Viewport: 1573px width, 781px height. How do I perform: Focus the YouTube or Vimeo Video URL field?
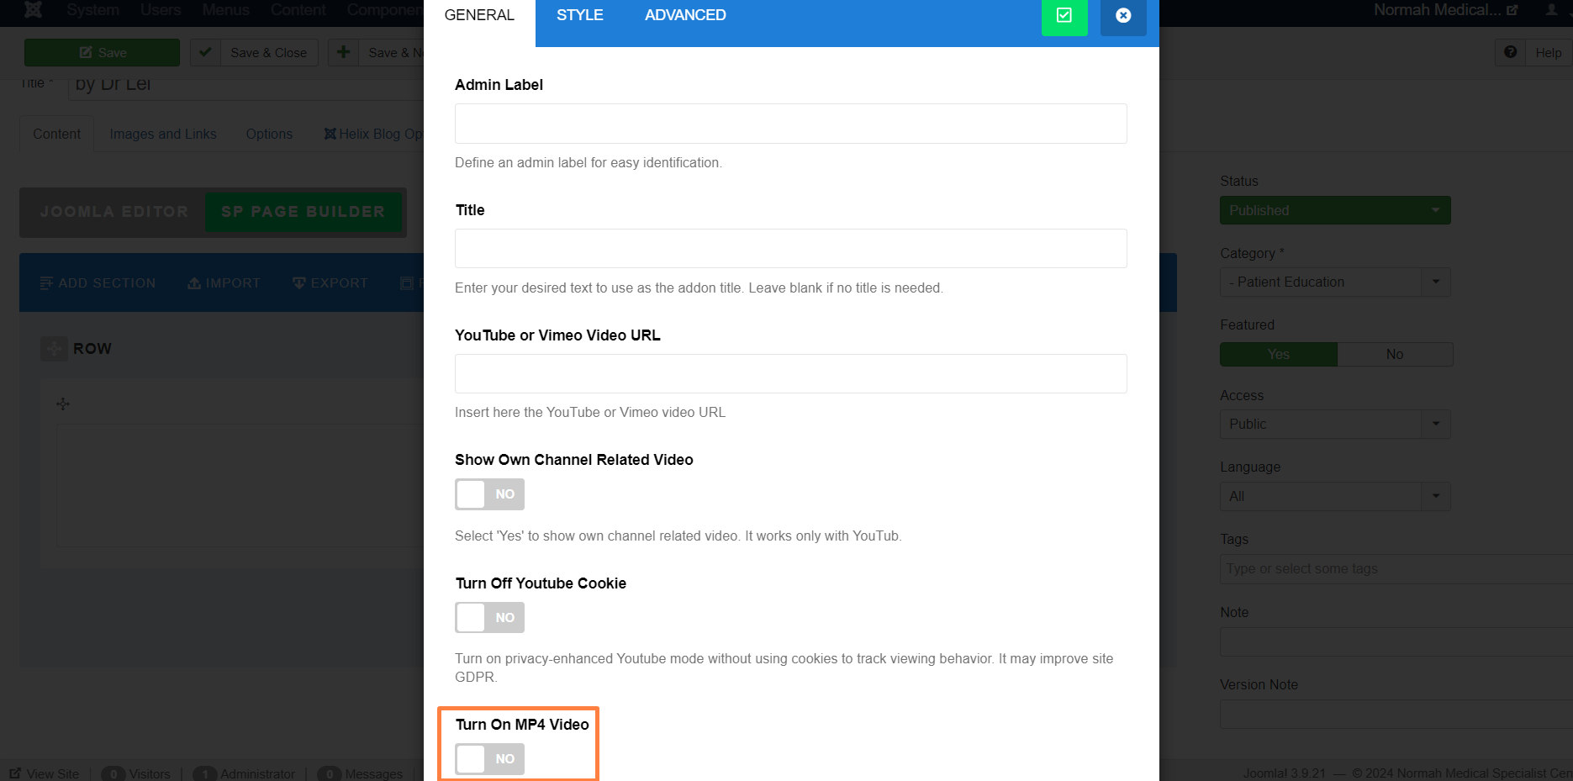[x=790, y=373]
